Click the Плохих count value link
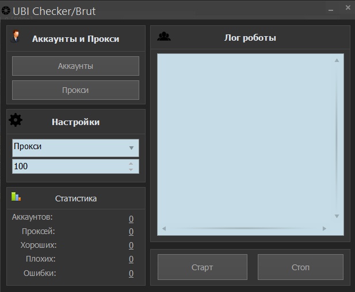This screenshot has width=355, height=292. (131, 259)
